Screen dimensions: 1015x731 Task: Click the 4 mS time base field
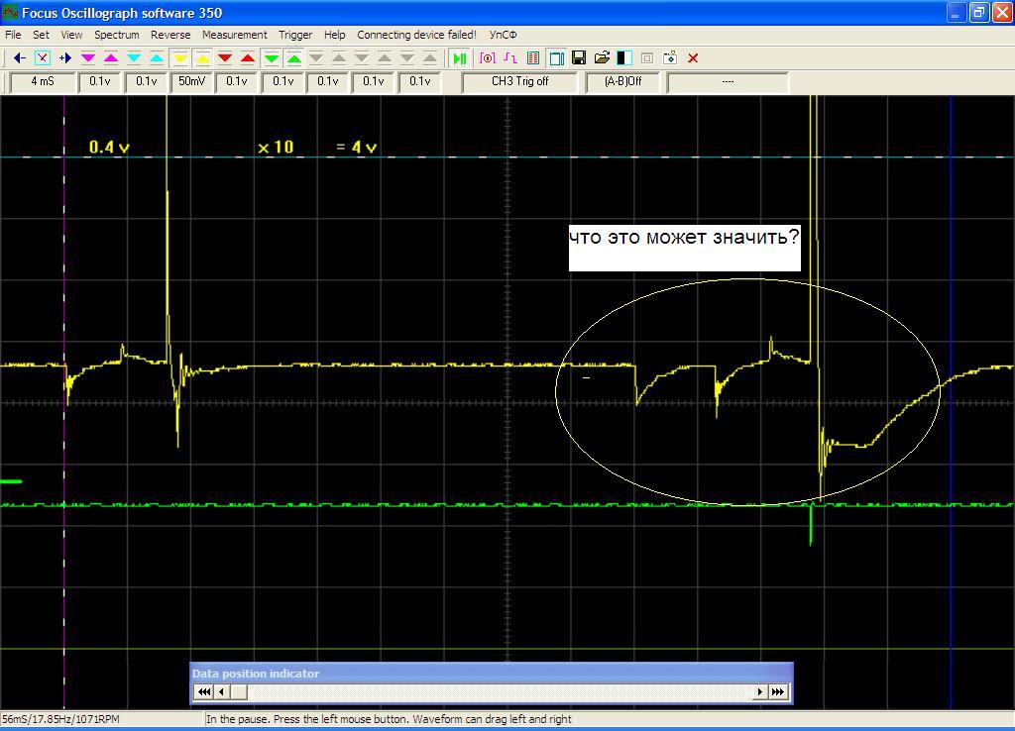tap(42, 82)
